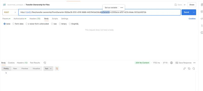Open the POST method dropdown
Screen dimensions: 203x91
[x=10, y=12]
